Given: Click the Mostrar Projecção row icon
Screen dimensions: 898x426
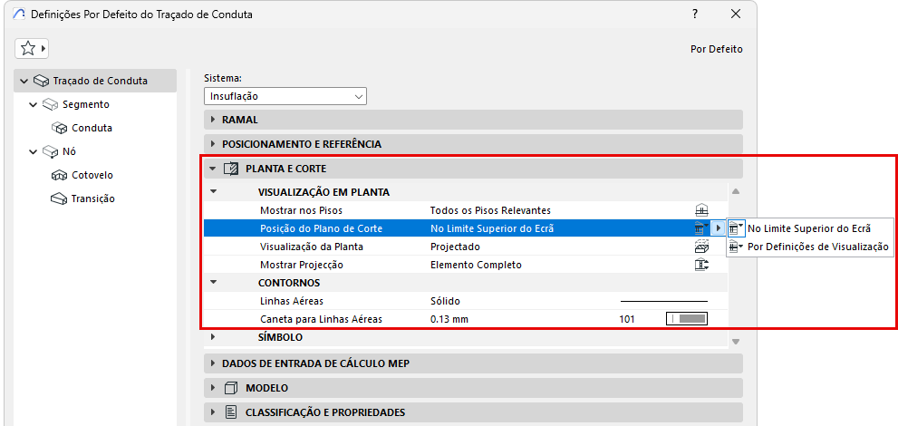Looking at the screenshot, I should pyautogui.click(x=701, y=265).
